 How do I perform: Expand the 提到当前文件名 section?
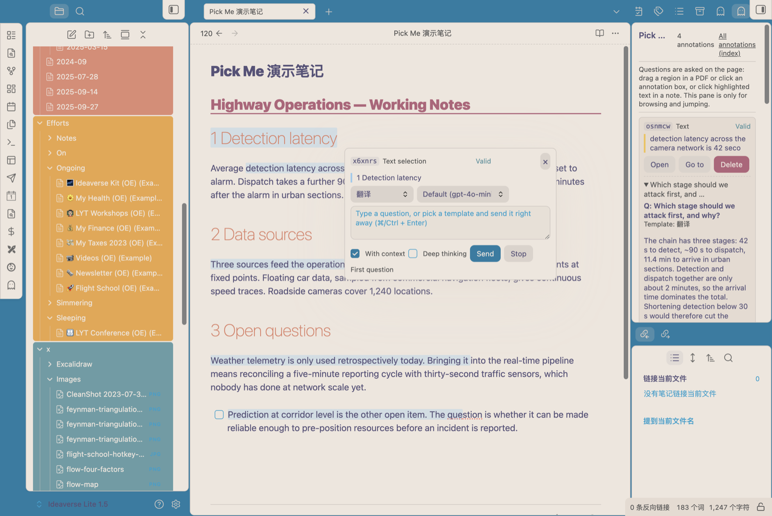tap(668, 421)
